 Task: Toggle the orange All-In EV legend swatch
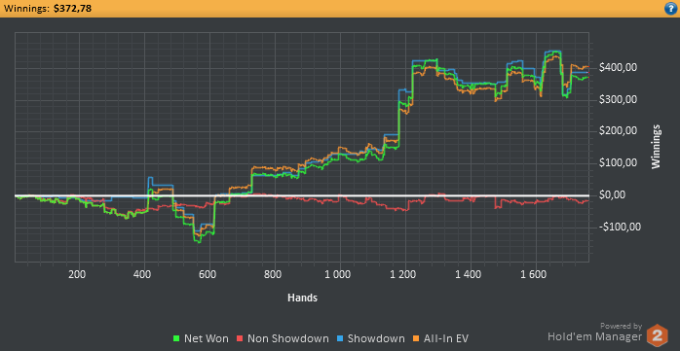(x=415, y=339)
